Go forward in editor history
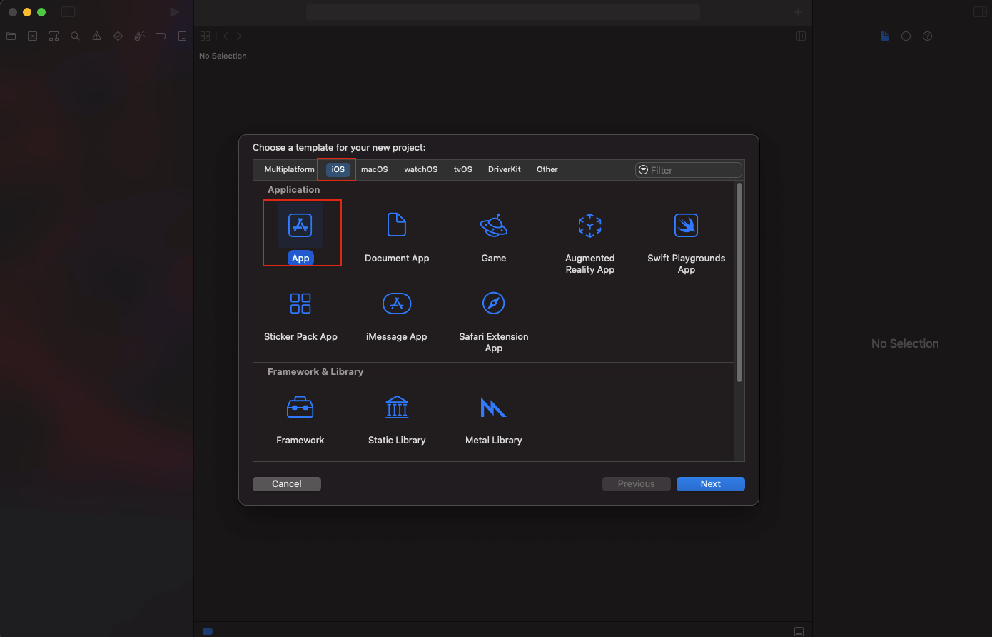This screenshot has height=637, width=992. 239,36
